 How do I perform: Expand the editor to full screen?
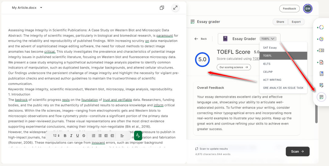pyautogui.click(x=175, y=8)
